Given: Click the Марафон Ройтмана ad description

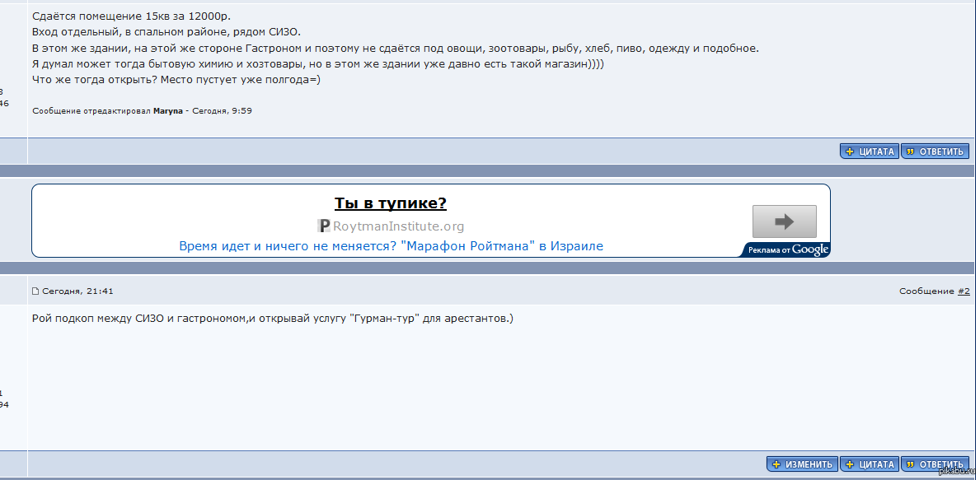Looking at the screenshot, I should pyautogui.click(x=391, y=246).
